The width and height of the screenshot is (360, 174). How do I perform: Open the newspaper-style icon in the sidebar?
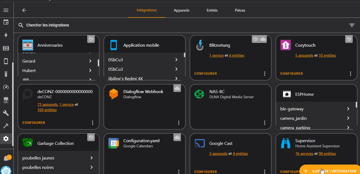coord(6,48)
